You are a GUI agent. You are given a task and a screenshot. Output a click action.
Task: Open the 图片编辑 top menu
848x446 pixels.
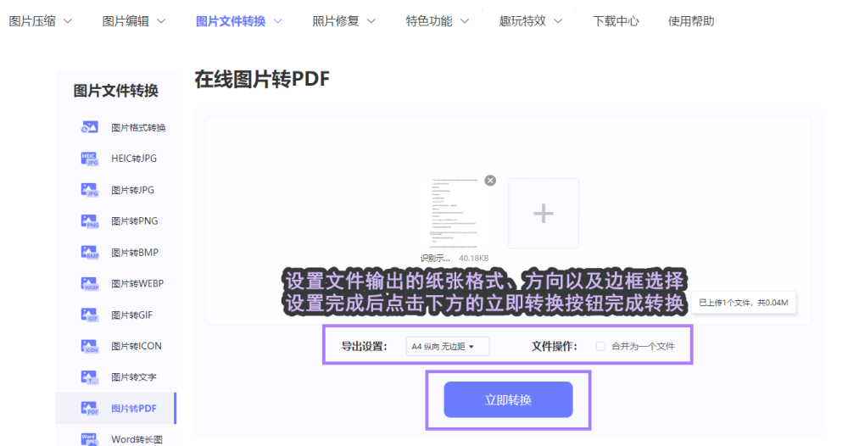[126, 21]
